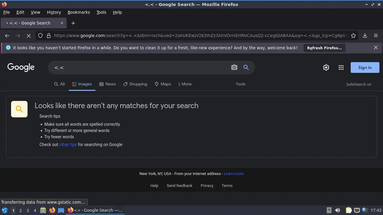Open the footer Help link

tap(154, 185)
